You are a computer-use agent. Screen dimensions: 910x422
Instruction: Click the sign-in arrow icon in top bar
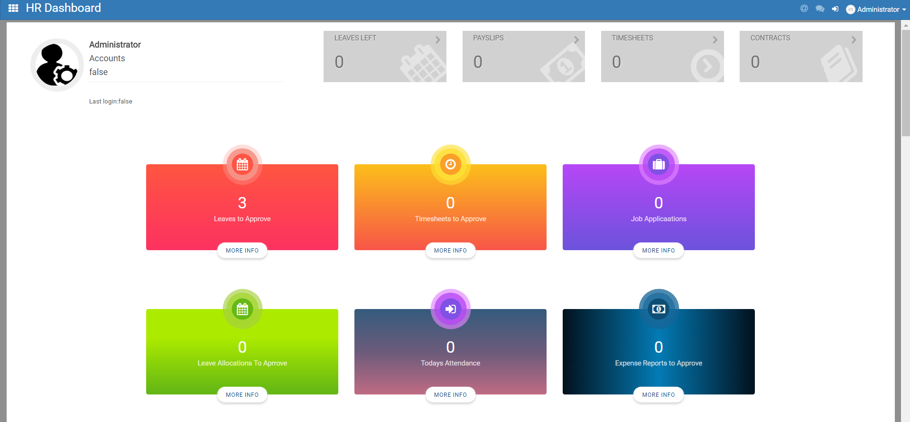835,9
